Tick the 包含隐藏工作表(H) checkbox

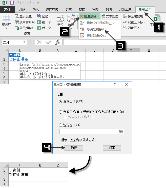tap(66, 117)
